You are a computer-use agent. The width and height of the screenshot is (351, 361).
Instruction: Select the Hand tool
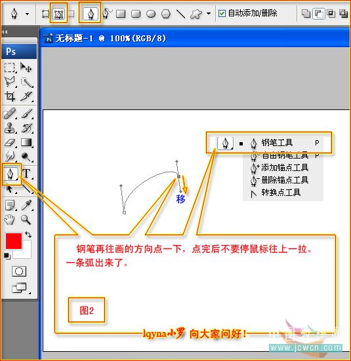[9, 219]
